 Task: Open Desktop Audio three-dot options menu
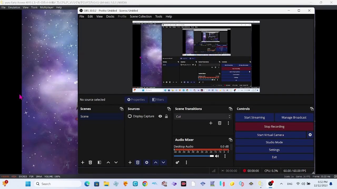[x=225, y=156]
